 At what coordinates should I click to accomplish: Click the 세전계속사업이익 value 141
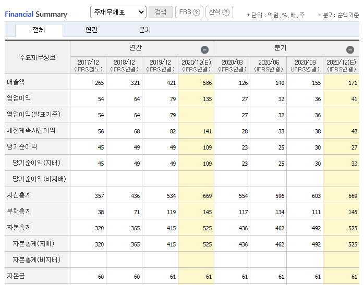point(208,131)
